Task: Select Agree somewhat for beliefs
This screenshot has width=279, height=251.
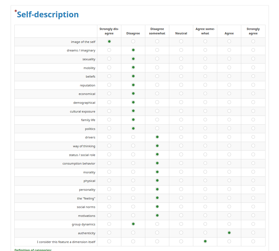Action: tap(205, 76)
